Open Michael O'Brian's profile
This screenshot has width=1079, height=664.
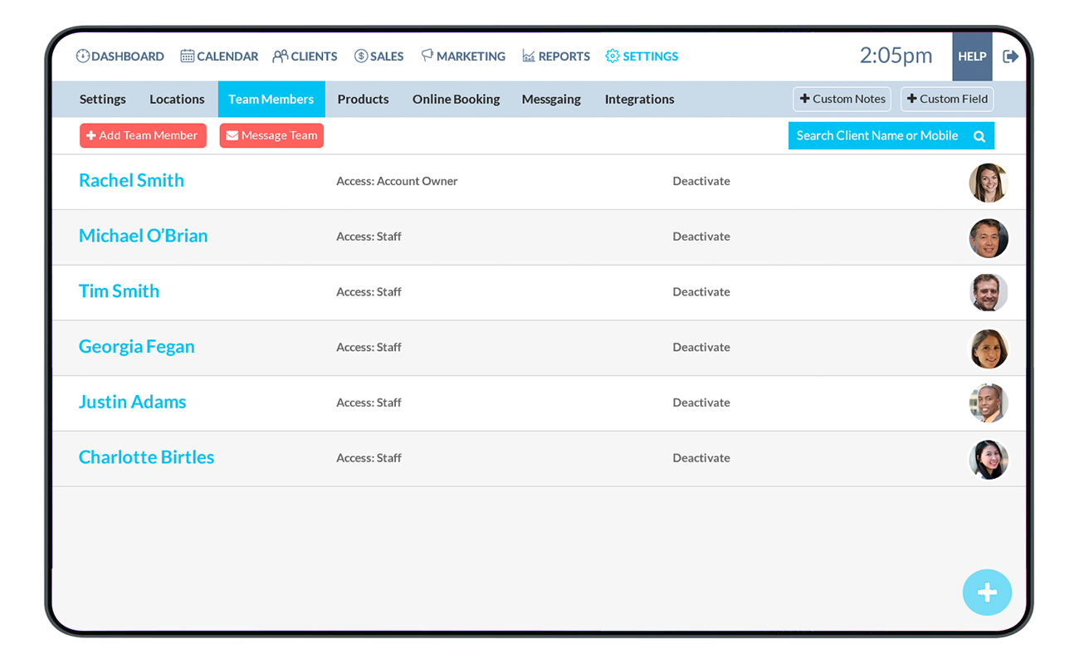point(143,236)
